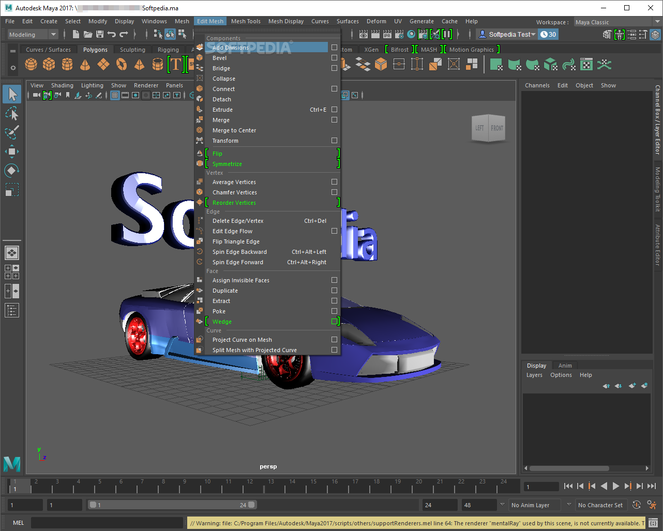Create a polygon pyramid from the shelf
Viewport: 663px width, 531px height.
point(140,65)
